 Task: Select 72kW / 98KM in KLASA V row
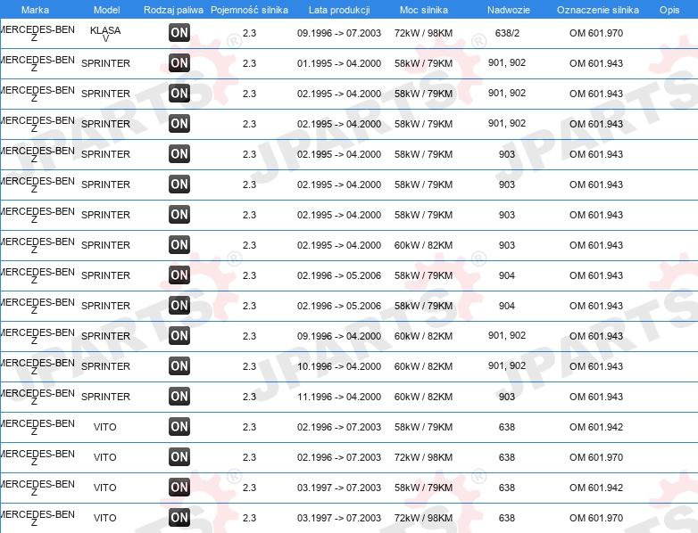tap(423, 33)
